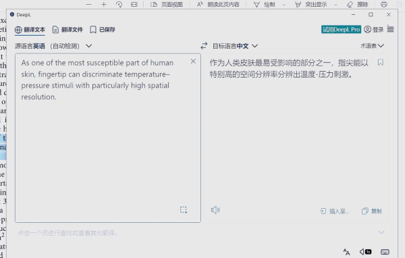Screen dimensions: 405x258
Task: Play translation audio with speaker icon
Action: 215,210
